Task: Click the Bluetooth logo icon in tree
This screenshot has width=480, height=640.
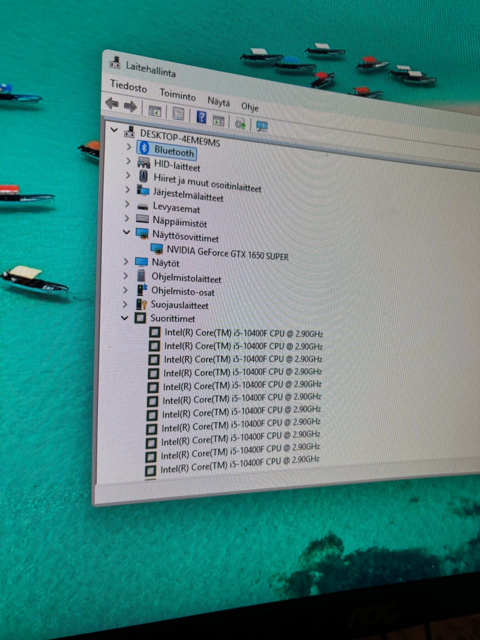Action: [144, 147]
